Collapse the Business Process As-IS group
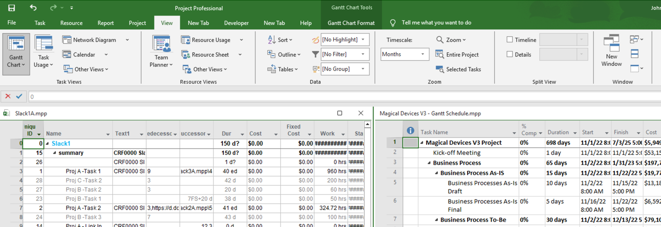The height and width of the screenshot is (227, 661). 437,173
